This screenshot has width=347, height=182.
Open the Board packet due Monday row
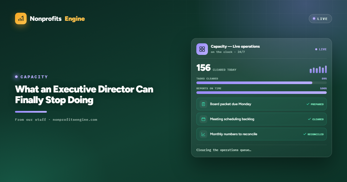261,104
